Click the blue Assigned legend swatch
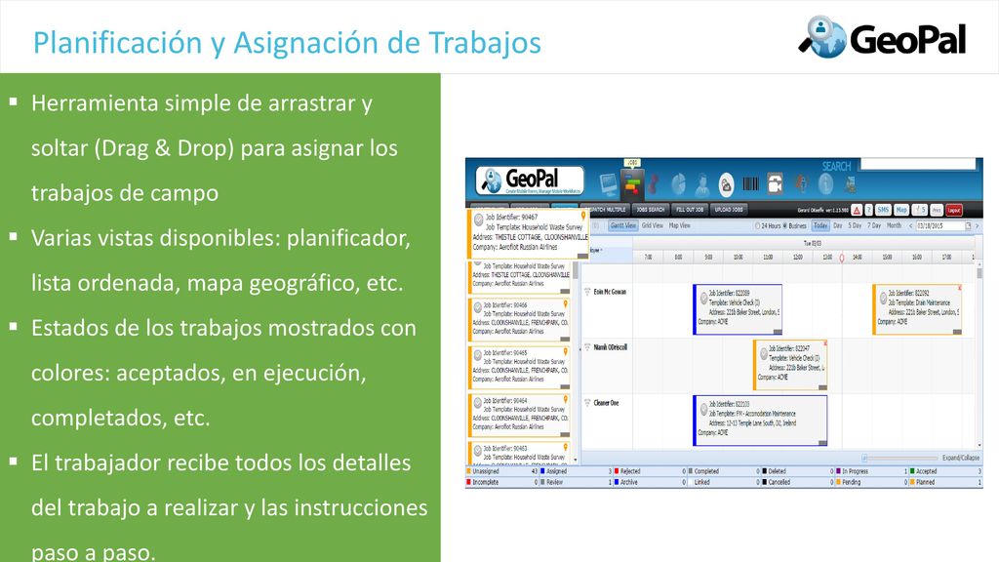 (x=542, y=471)
